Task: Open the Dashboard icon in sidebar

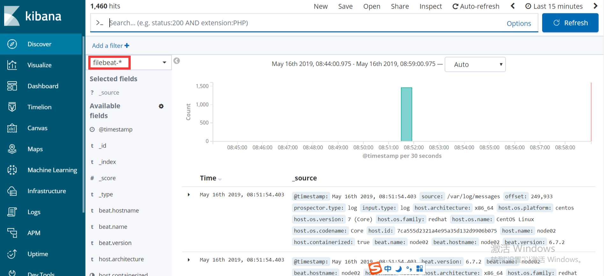Action: click(12, 86)
